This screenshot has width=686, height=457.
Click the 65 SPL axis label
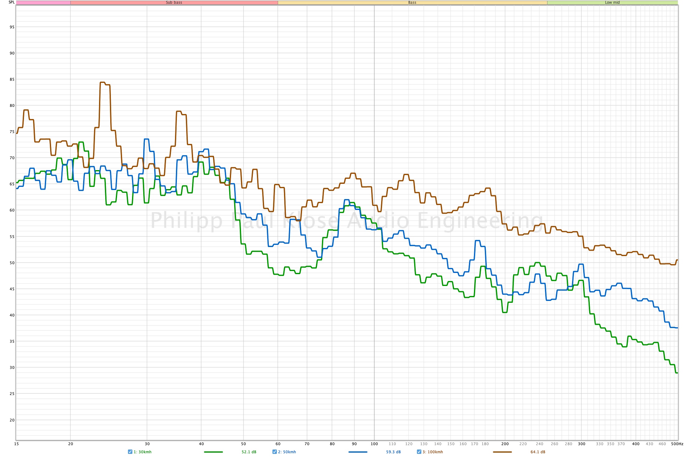pyautogui.click(x=12, y=184)
